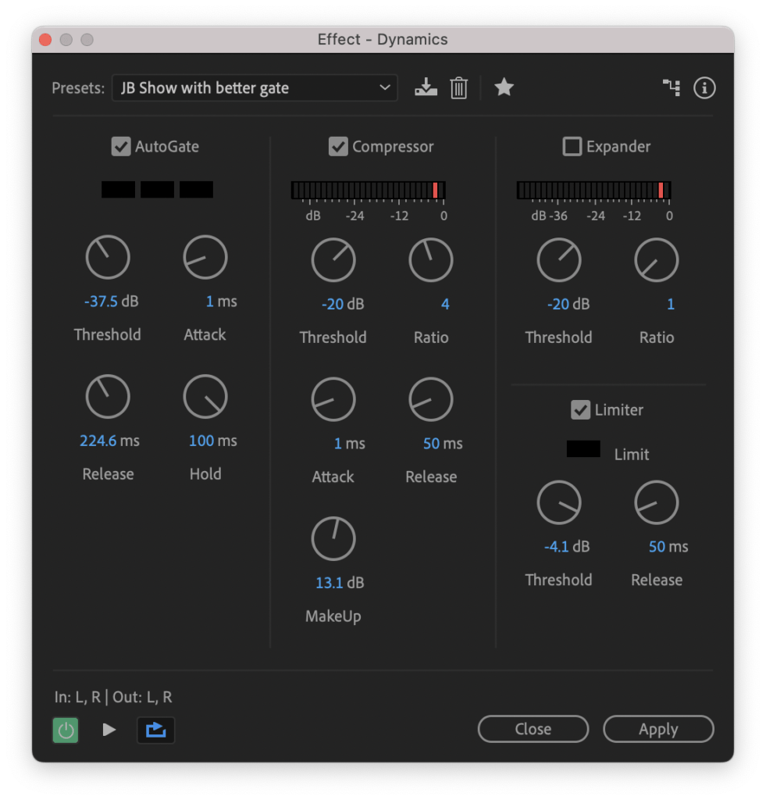The width and height of the screenshot is (766, 800).
Task: Click the Expander threshold value -20 dB
Action: coord(568,304)
